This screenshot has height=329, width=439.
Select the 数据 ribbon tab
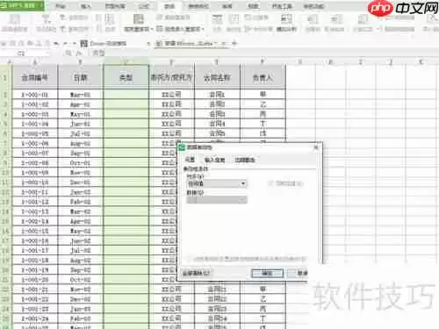(x=169, y=6)
